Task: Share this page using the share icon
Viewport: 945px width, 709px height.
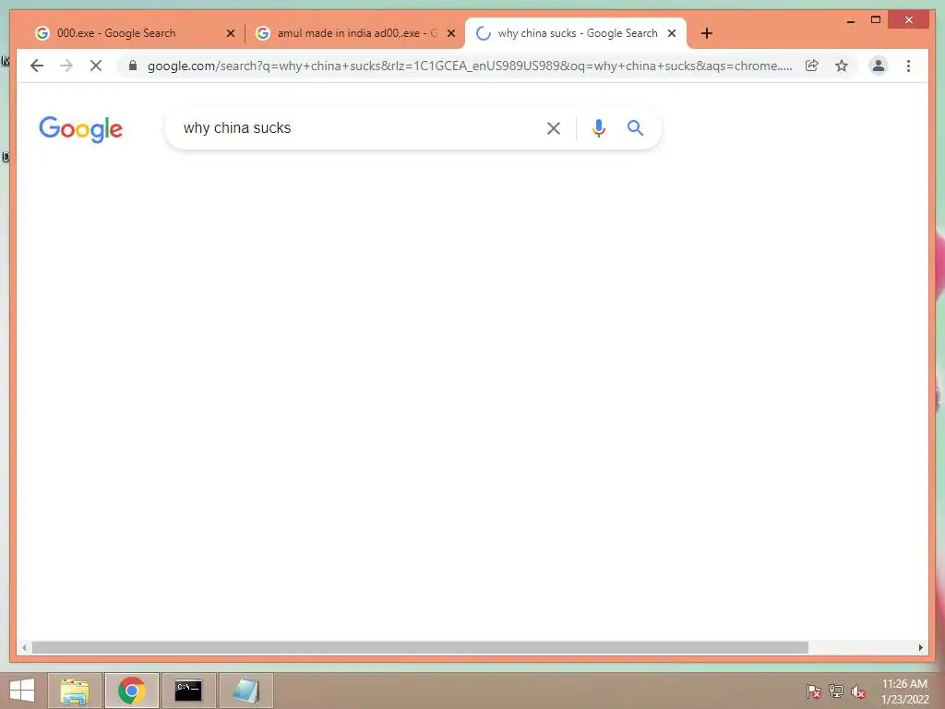Action: pos(812,66)
